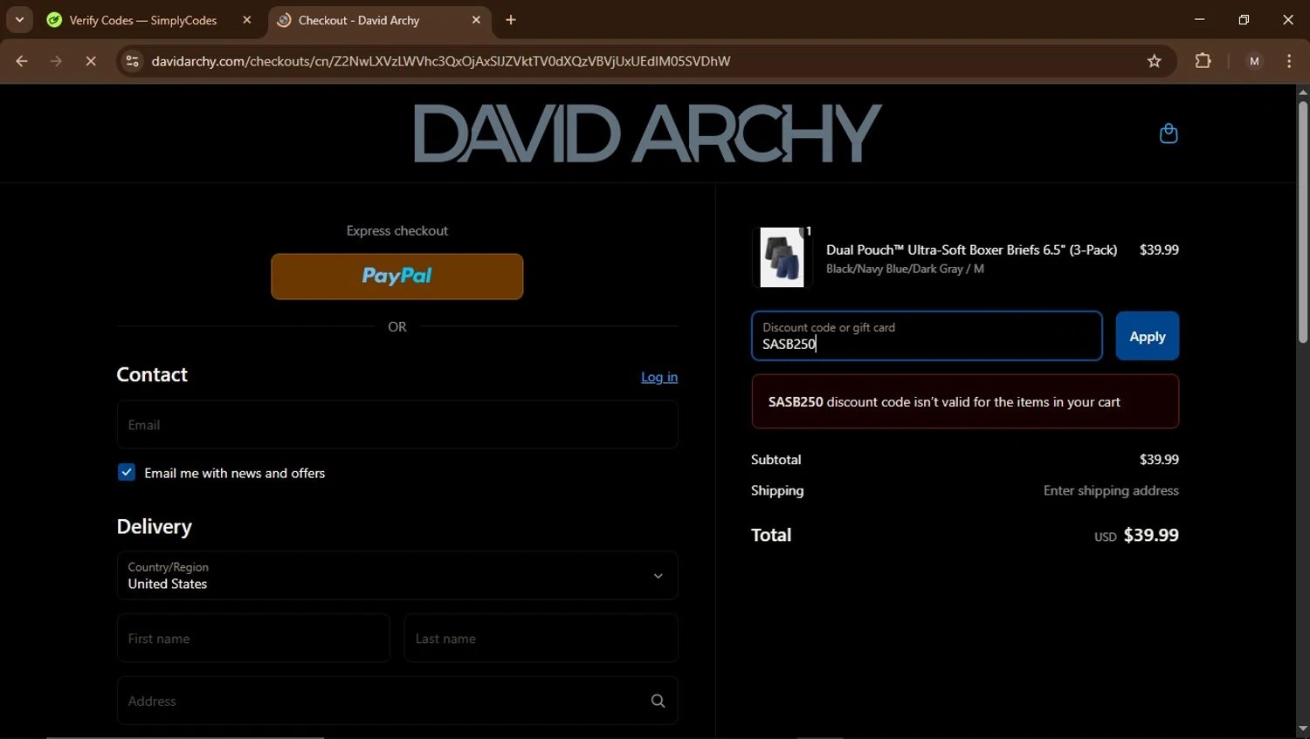Minimize the browser window
1310x739 pixels.
pos(1199,19)
